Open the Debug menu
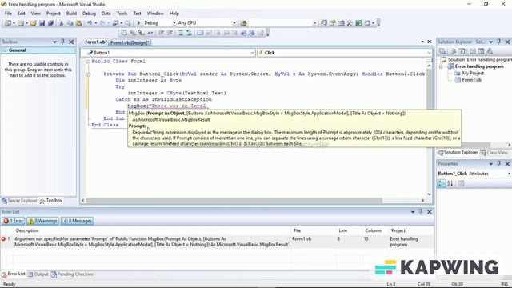The width and height of the screenshot is (512, 288). (x=89, y=14)
